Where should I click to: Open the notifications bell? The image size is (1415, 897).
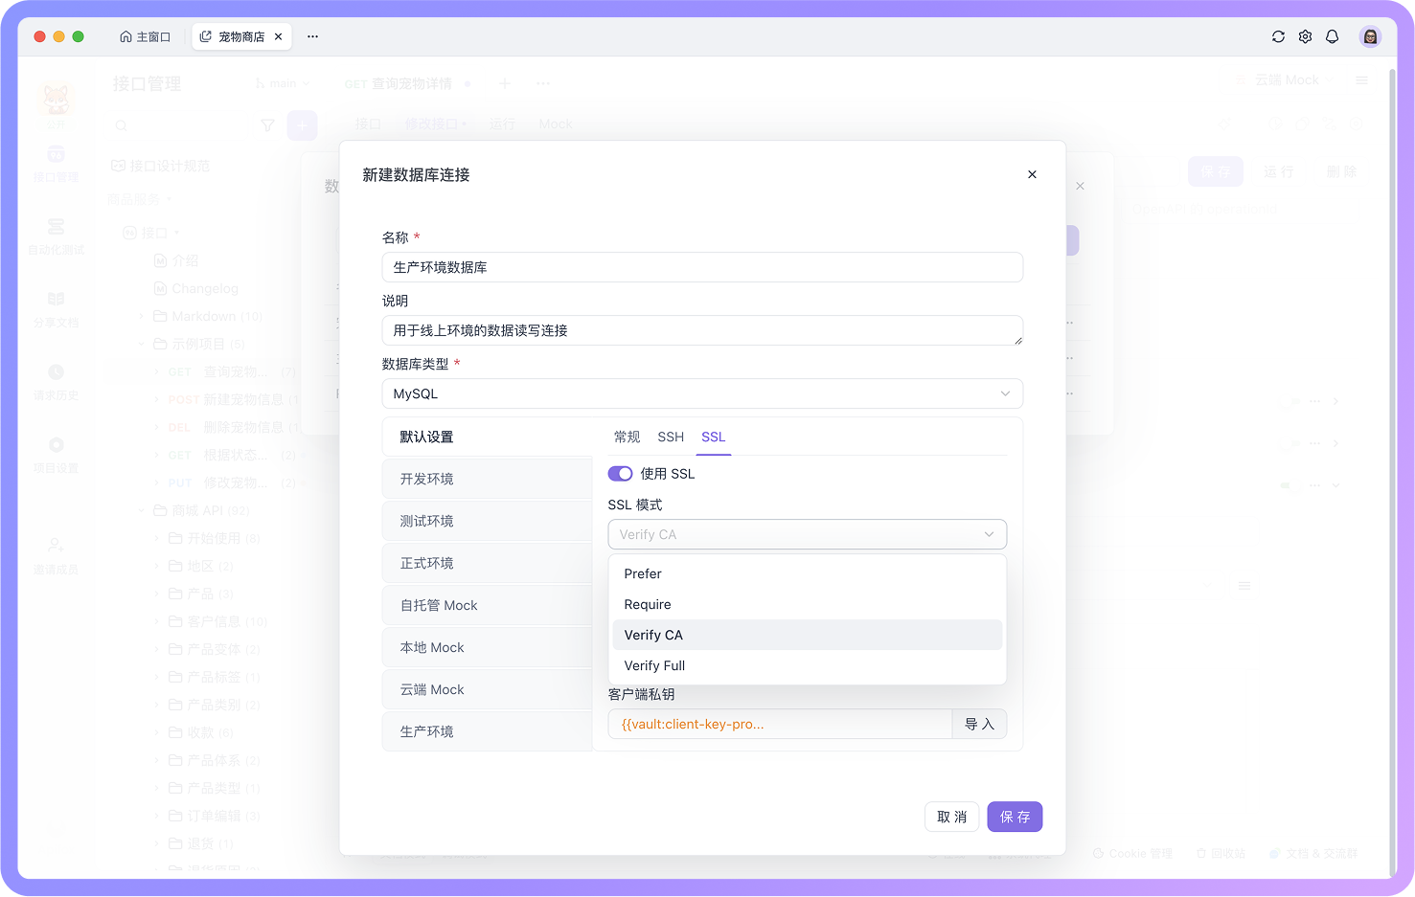point(1332,36)
